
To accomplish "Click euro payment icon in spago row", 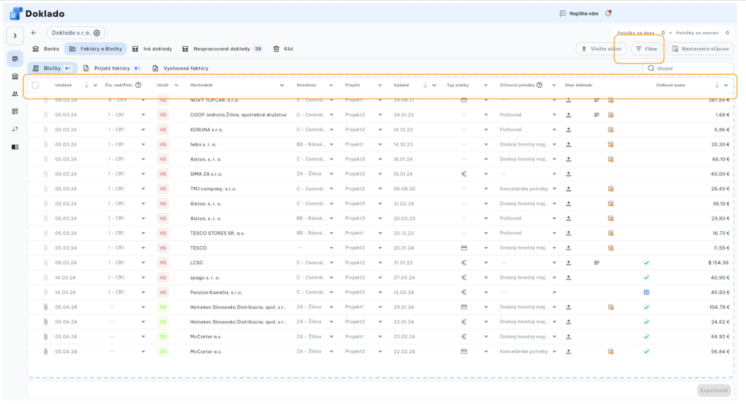I will (464, 278).
